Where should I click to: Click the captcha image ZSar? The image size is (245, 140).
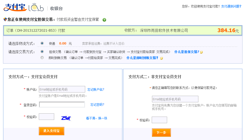point(66,118)
